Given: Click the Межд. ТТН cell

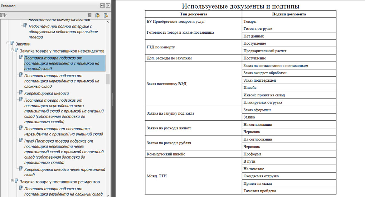Looking at the screenshot, I should 194,176.
